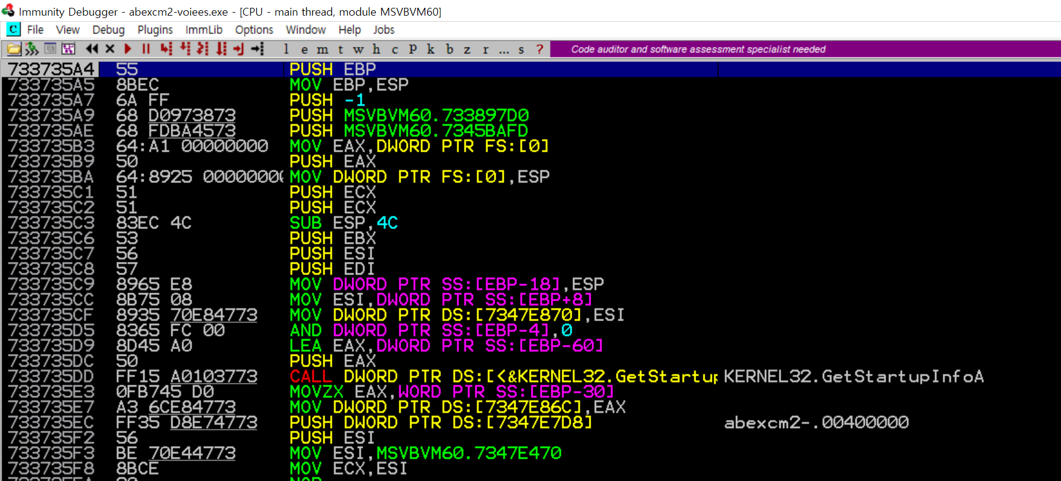This screenshot has width=1061, height=481.
Task: Select PUSH MSVBVM60.7345BAFD instruction
Action: click(409, 131)
